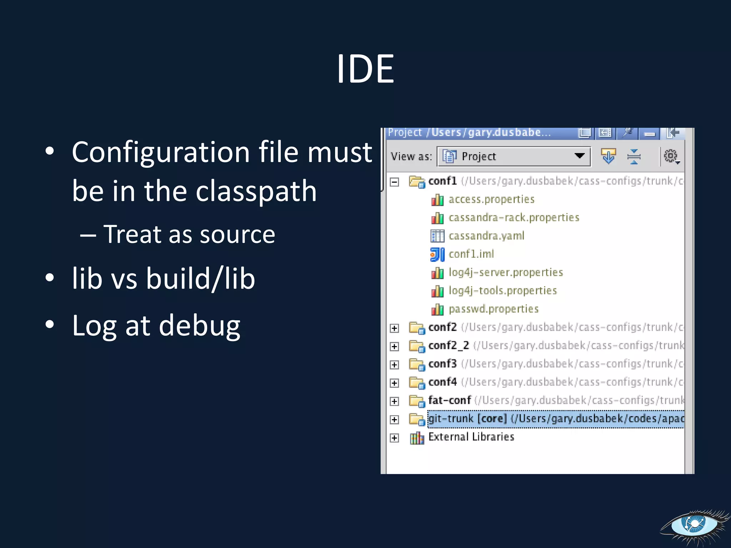Expand the fat-conf folder node
Image resolution: width=731 pixels, height=548 pixels.
tap(394, 401)
